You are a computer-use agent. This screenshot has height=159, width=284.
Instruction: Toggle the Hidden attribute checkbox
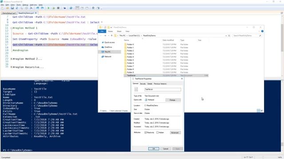[x=158, y=132]
